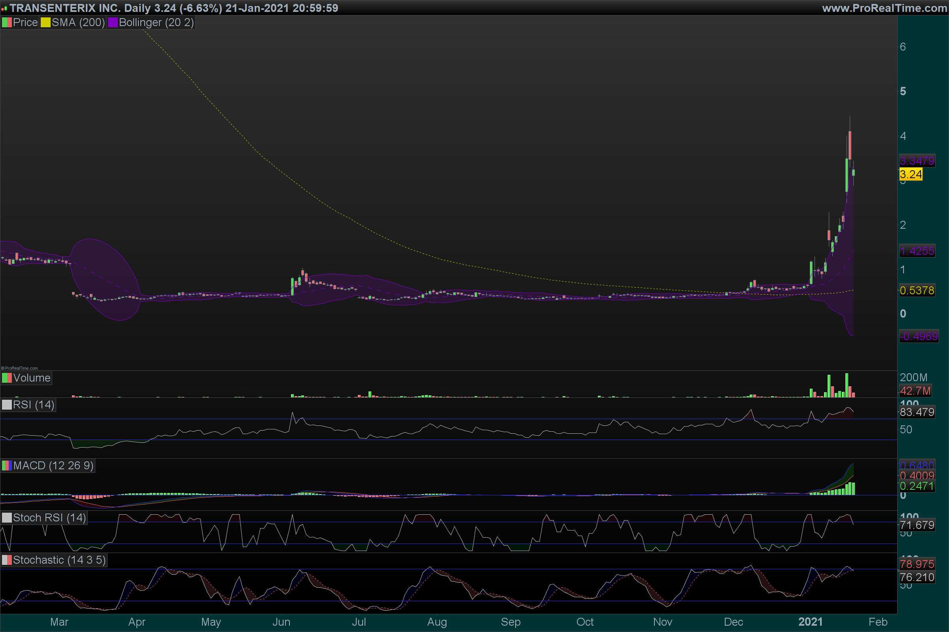This screenshot has height=632, width=949.
Task: Click the -0.4969 lower Bollinger value label
Action: (918, 336)
